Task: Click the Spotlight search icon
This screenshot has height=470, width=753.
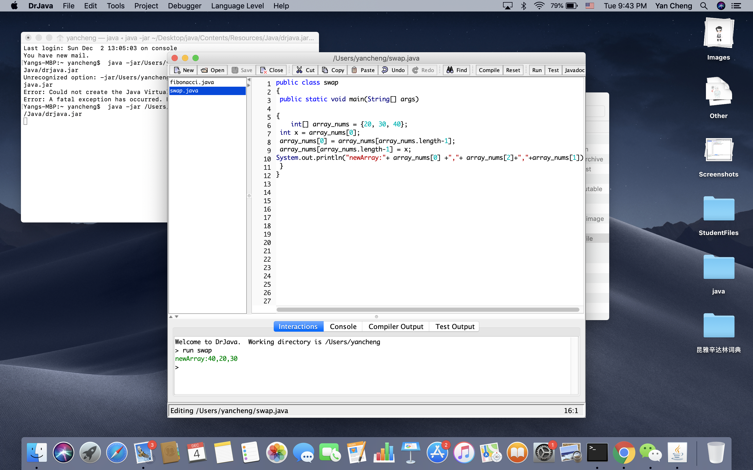Action: (x=704, y=5)
